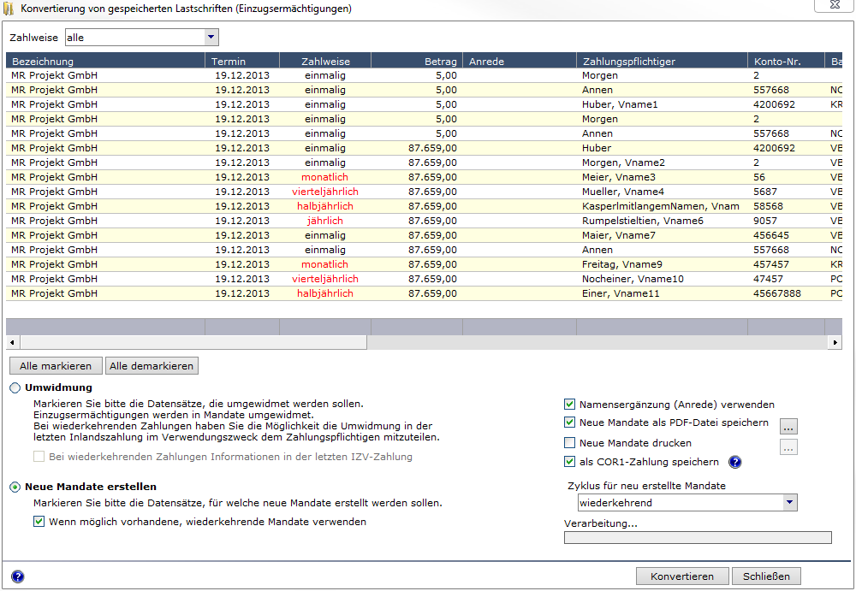Click the Konto-Nr. column header
This screenshot has width=856, height=591.
(786, 61)
